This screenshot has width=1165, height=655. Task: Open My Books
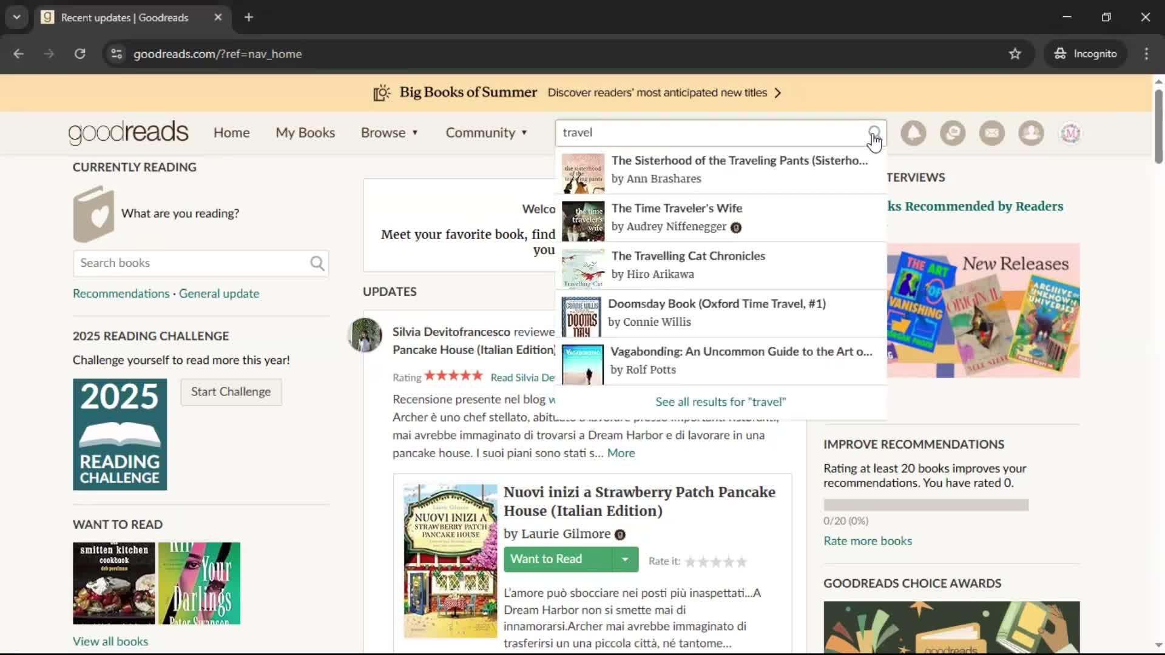click(x=305, y=133)
